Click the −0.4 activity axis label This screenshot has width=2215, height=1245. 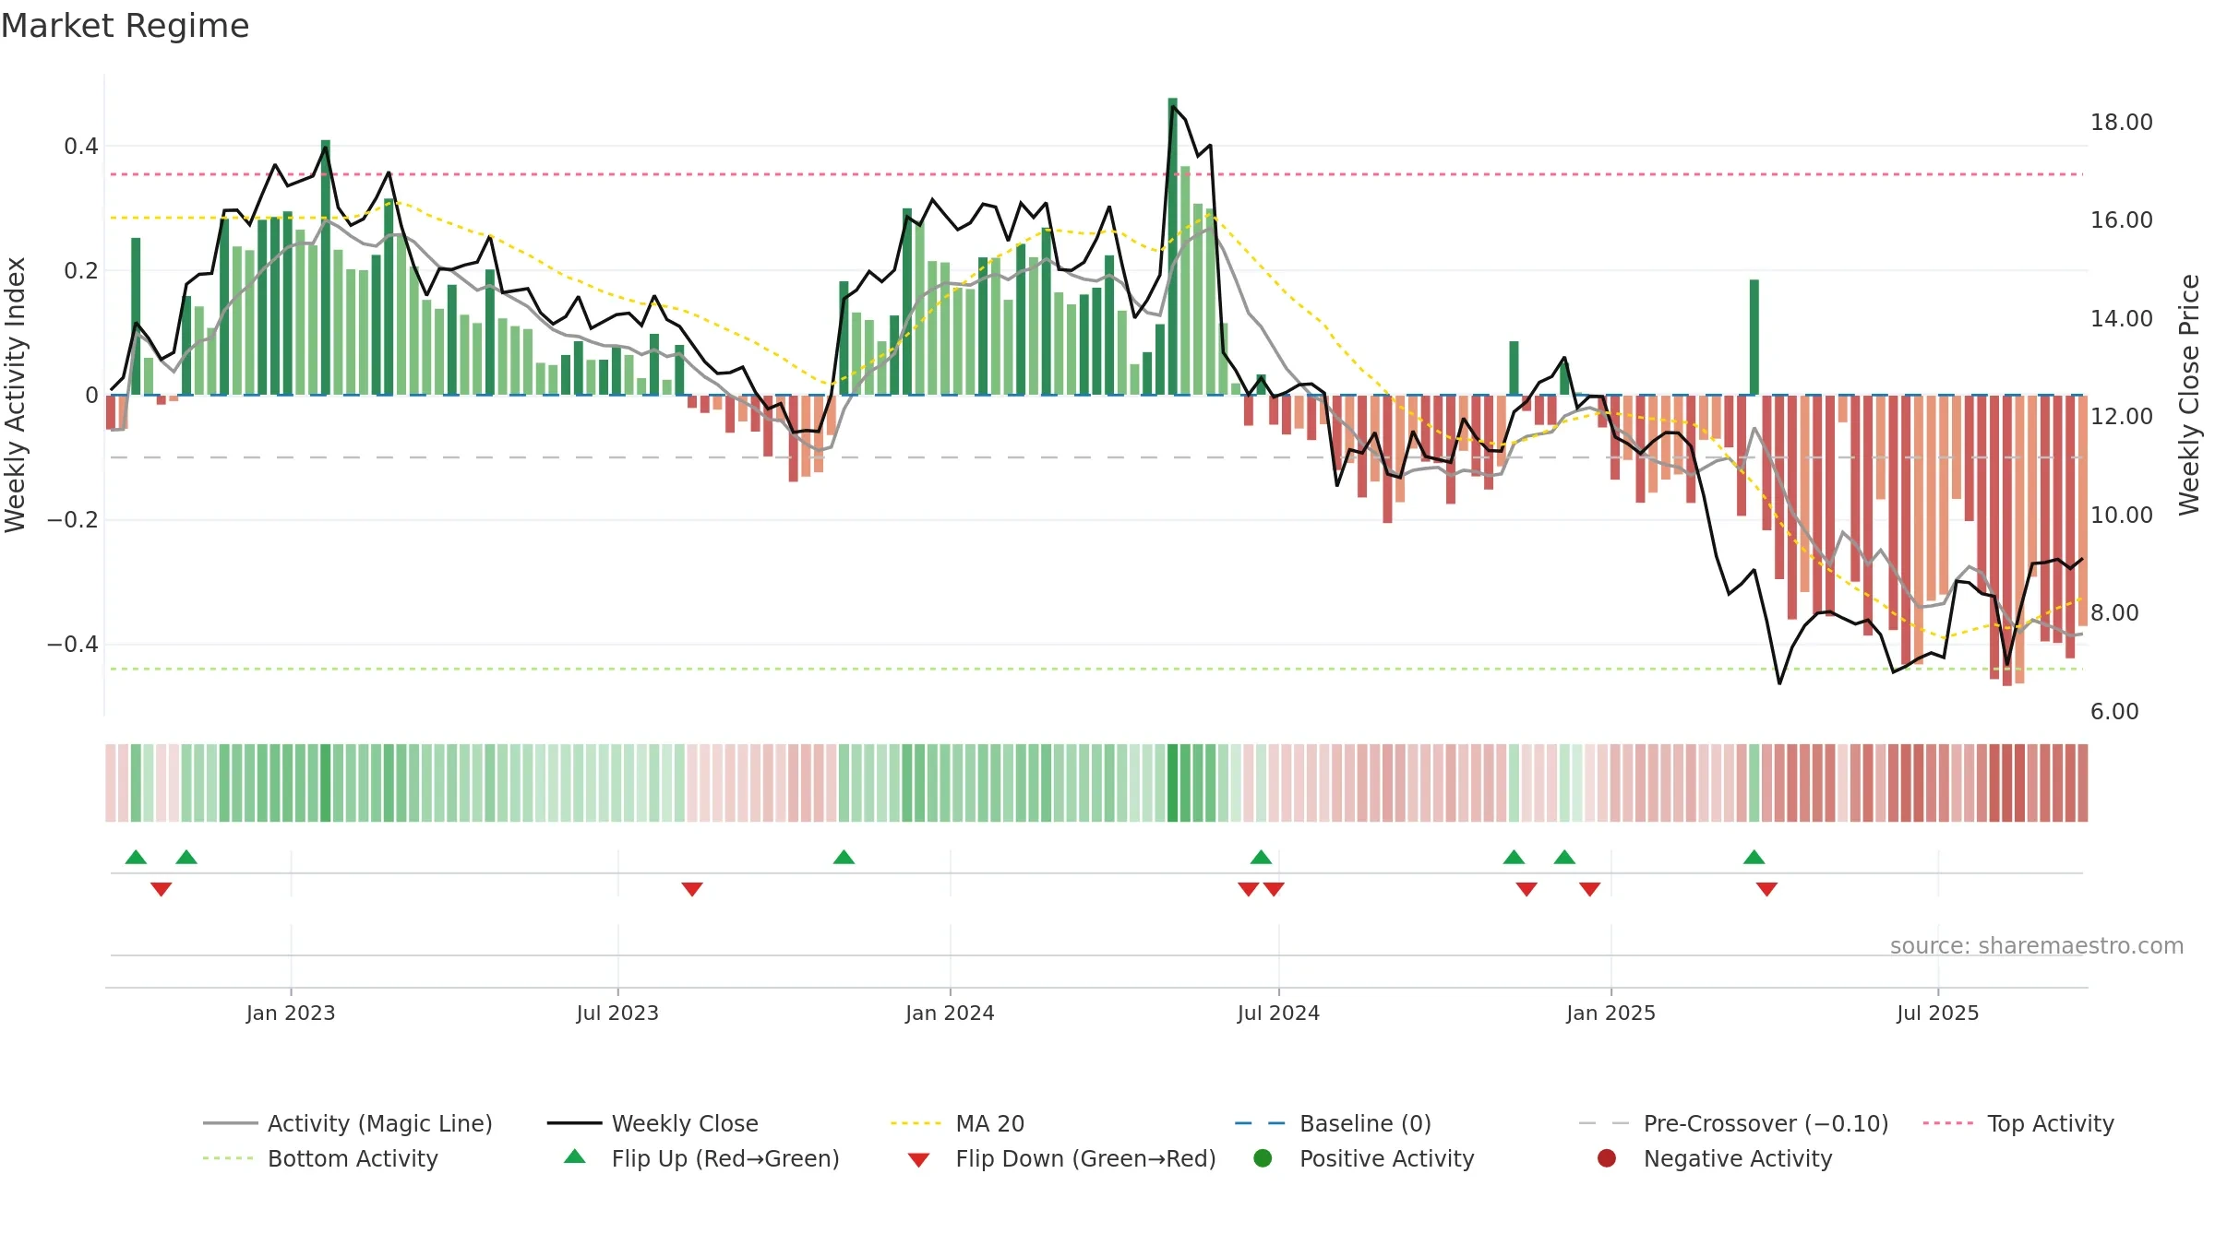tap(73, 644)
